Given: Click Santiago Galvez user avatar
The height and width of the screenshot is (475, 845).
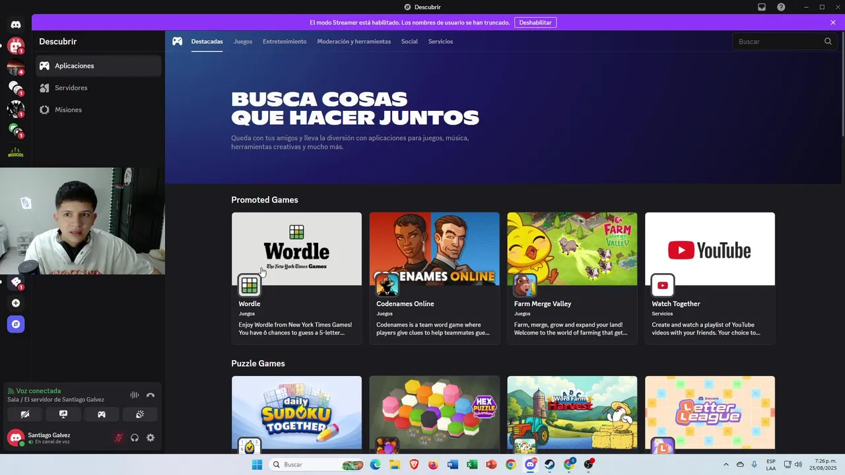Looking at the screenshot, I should (16, 438).
